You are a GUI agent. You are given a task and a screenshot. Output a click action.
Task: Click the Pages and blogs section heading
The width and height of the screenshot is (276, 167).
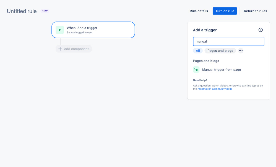click(206, 61)
